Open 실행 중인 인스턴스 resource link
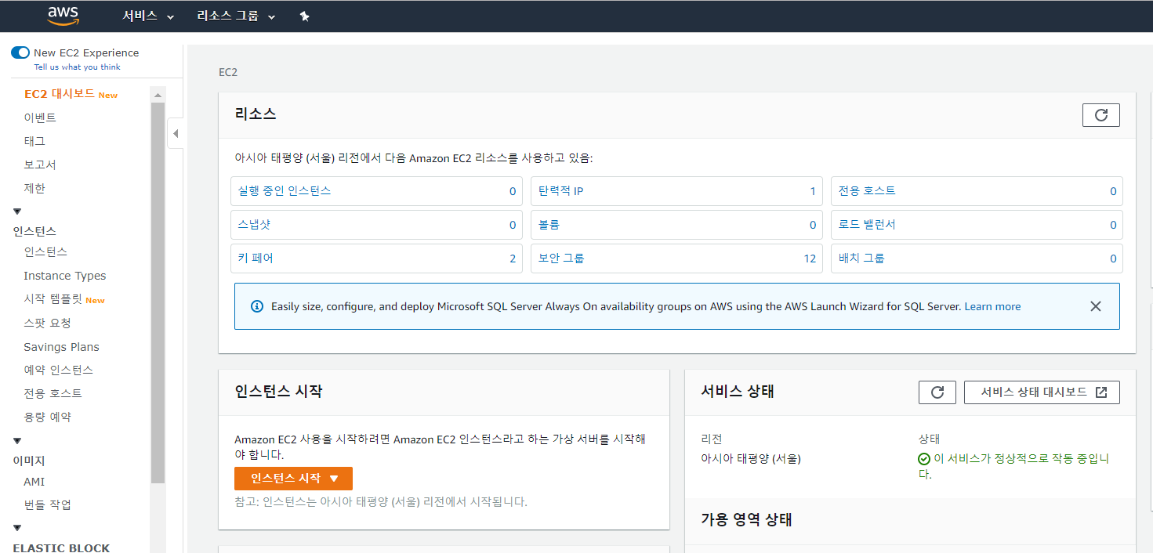The height and width of the screenshot is (553, 1153). [285, 190]
